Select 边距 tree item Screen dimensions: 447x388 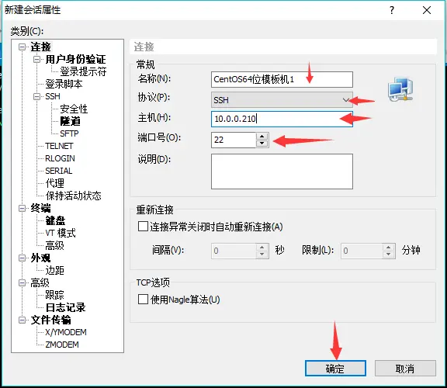[55, 270]
